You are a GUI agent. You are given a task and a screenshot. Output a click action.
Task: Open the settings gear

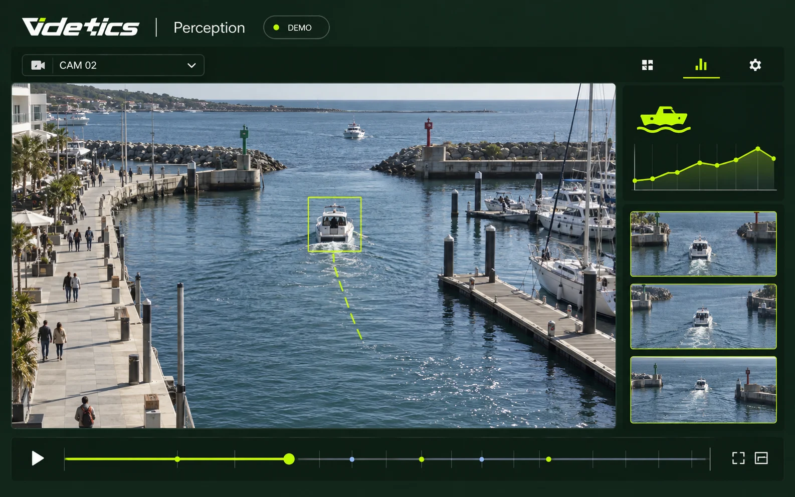[x=755, y=65]
